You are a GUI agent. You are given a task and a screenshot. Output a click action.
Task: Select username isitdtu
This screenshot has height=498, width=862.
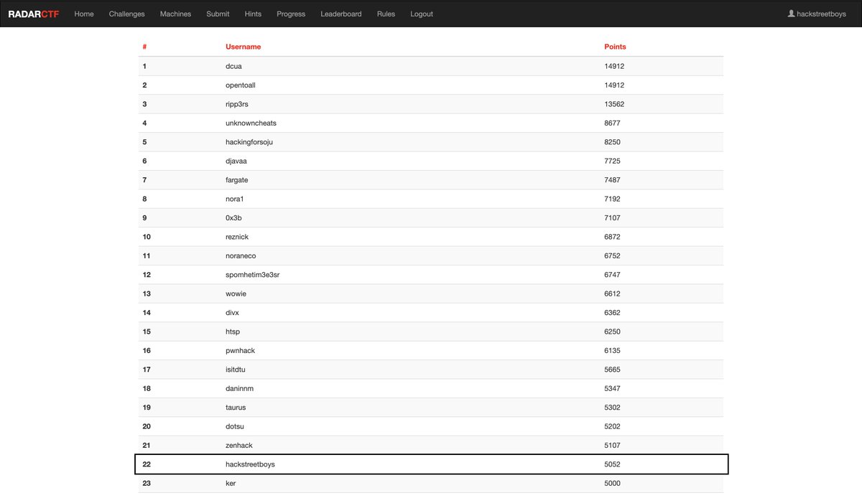click(236, 370)
